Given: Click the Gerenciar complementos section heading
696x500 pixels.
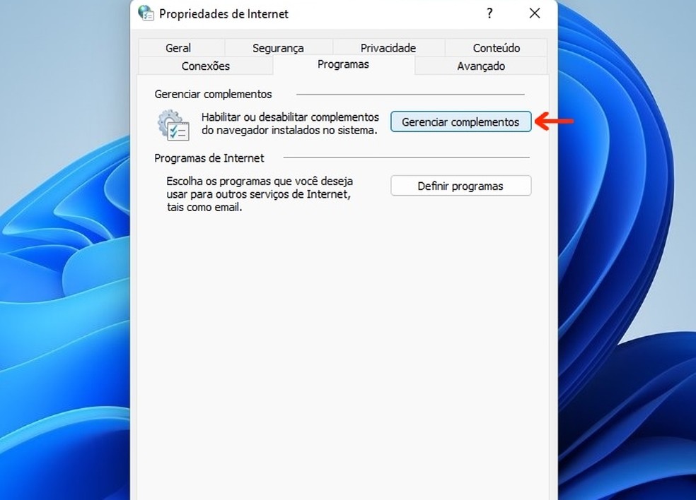Looking at the screenshot, I should tap(213, 94).
